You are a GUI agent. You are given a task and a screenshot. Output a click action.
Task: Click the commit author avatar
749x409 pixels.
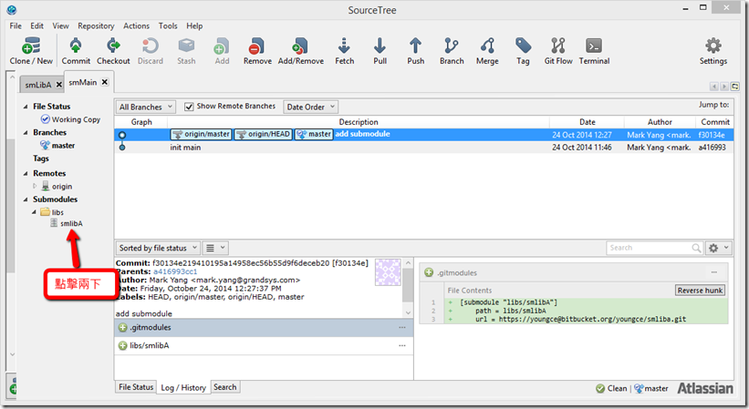tap(388, 272)
